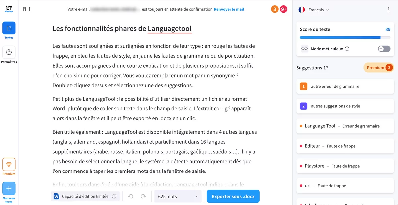Open the 'autre erreur de grammaire' suggestion card

(x=345, y=86)
